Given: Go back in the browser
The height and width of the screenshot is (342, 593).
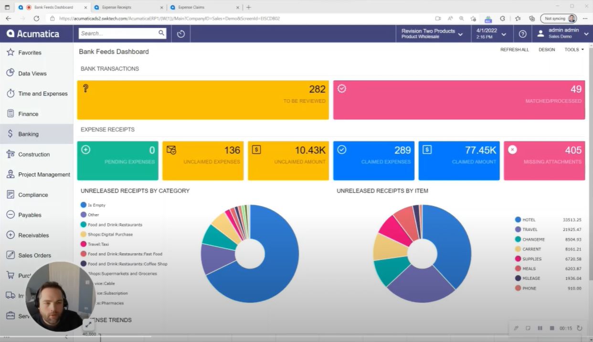Looking at the screenshot, I should click(x=8, y=19).
